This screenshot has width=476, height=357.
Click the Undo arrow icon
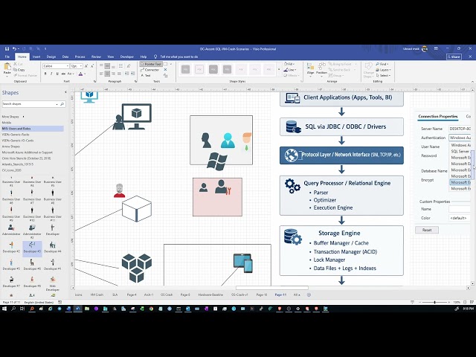[x=14, y=48]
